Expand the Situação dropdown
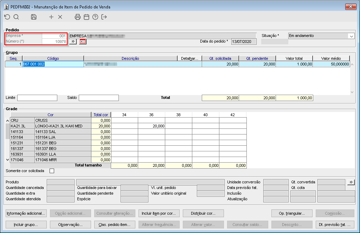This screenshot has width=360, height=233. point(351,36)
